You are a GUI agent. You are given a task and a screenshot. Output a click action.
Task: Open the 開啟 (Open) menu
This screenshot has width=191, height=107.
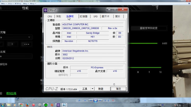point(33,4)
